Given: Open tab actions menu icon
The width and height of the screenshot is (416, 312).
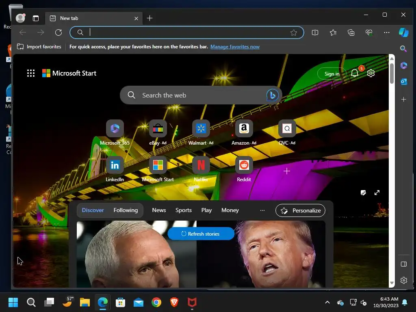Looking at the screenshot, I should (36, 18).
